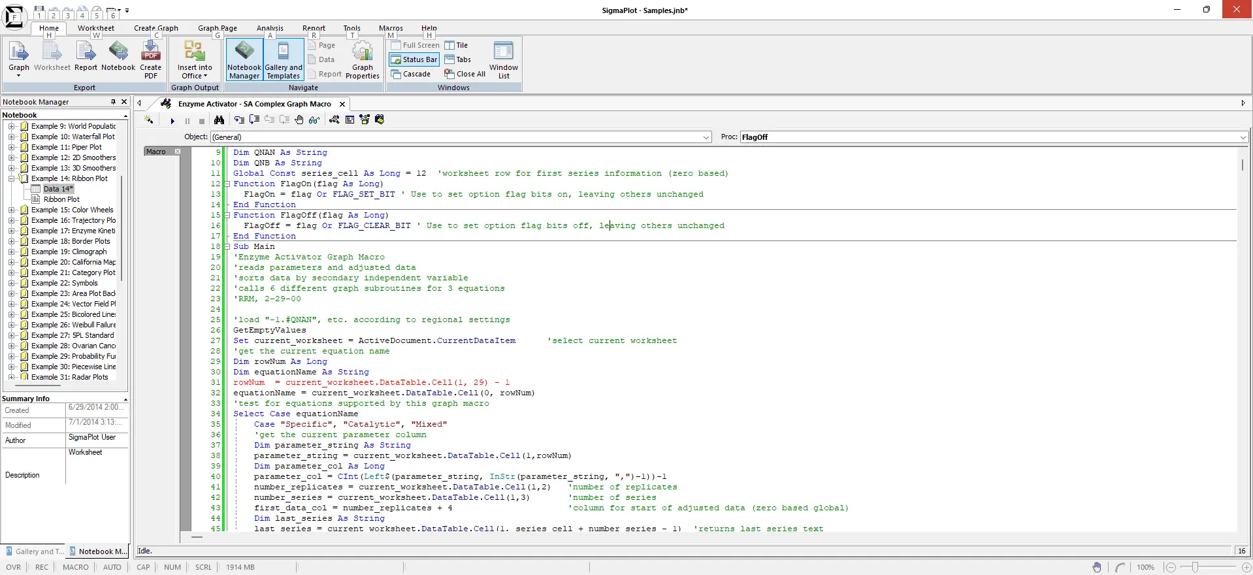Click the Cascade windows button
The height and width of the screenshot is (575, 1253).
411,74
